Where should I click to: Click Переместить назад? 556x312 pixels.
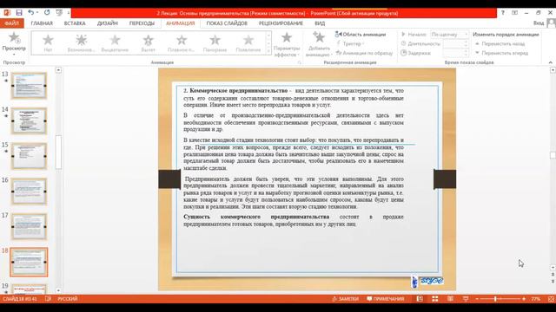[500, 43]
